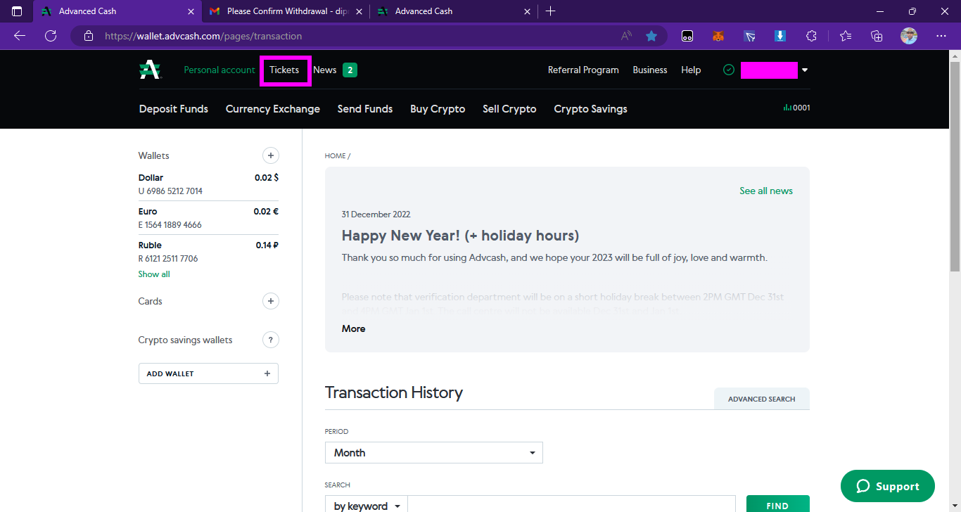Click the news count badge 2
Image resolution: width=961 pixels, height=512 pixels.
tap(350, 70)
